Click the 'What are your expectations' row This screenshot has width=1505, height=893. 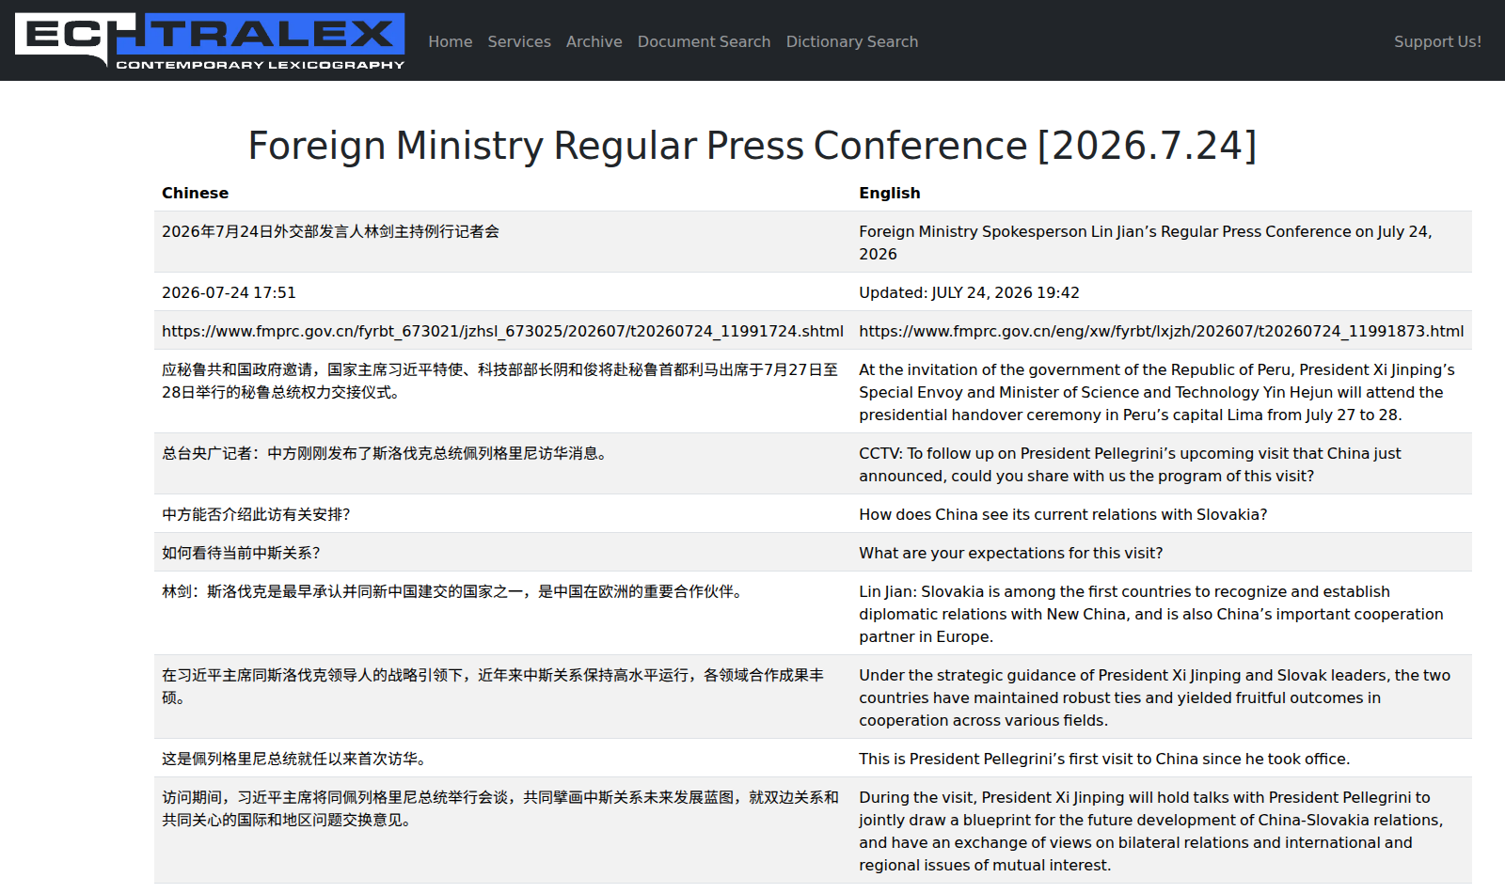coord(813,553)
